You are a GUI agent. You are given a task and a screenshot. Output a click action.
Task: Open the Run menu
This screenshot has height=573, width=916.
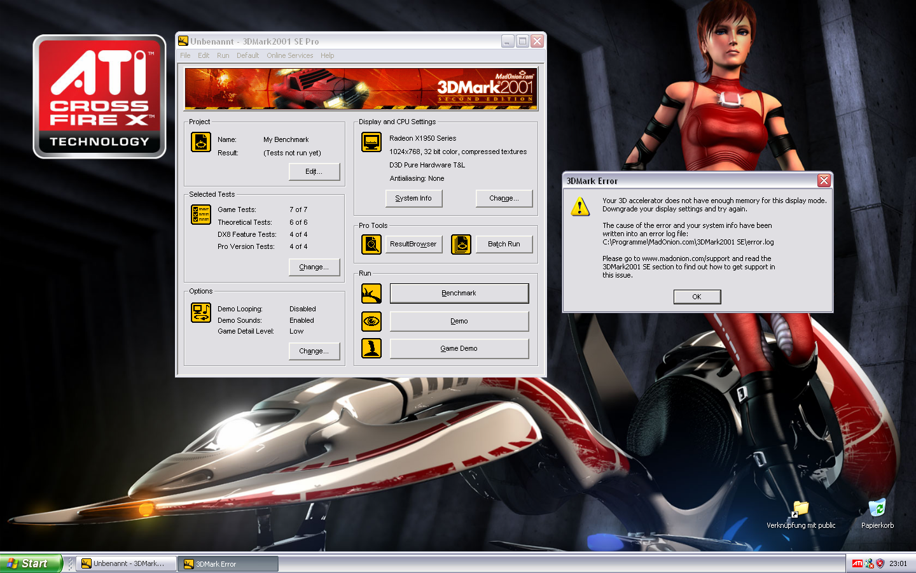[x=223, y=55]
